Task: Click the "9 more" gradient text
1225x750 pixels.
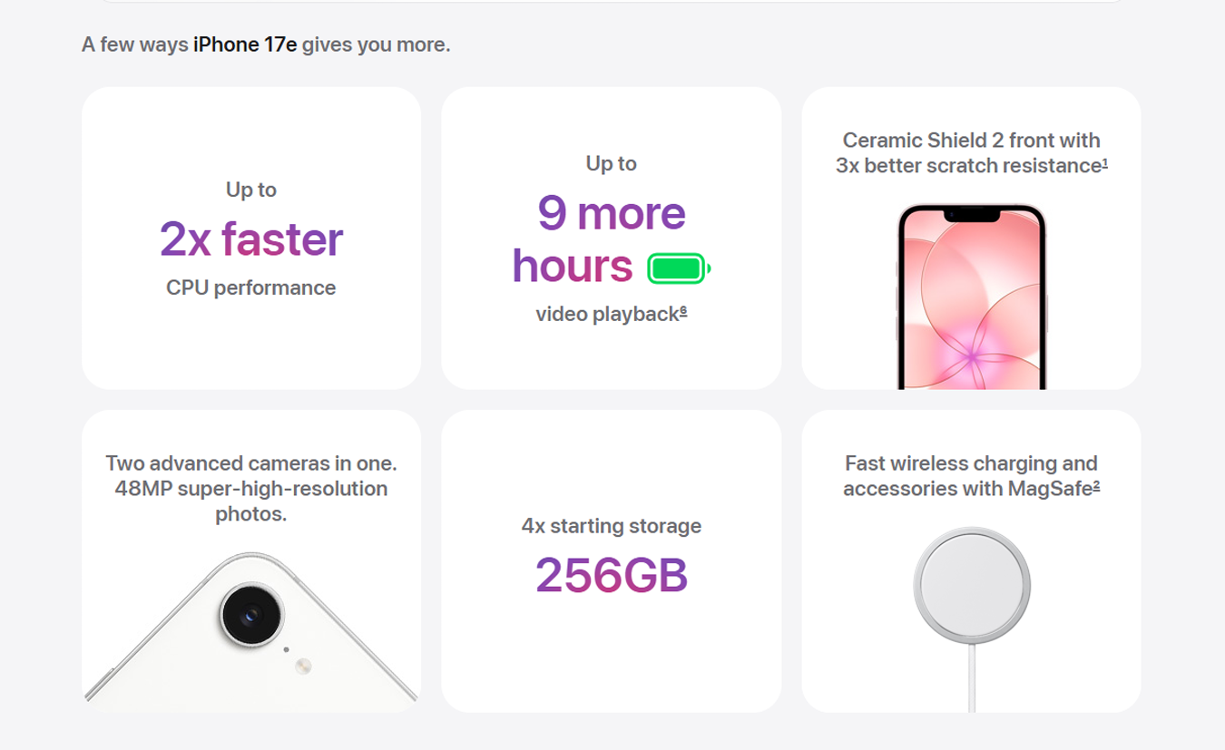Action: 611,213
